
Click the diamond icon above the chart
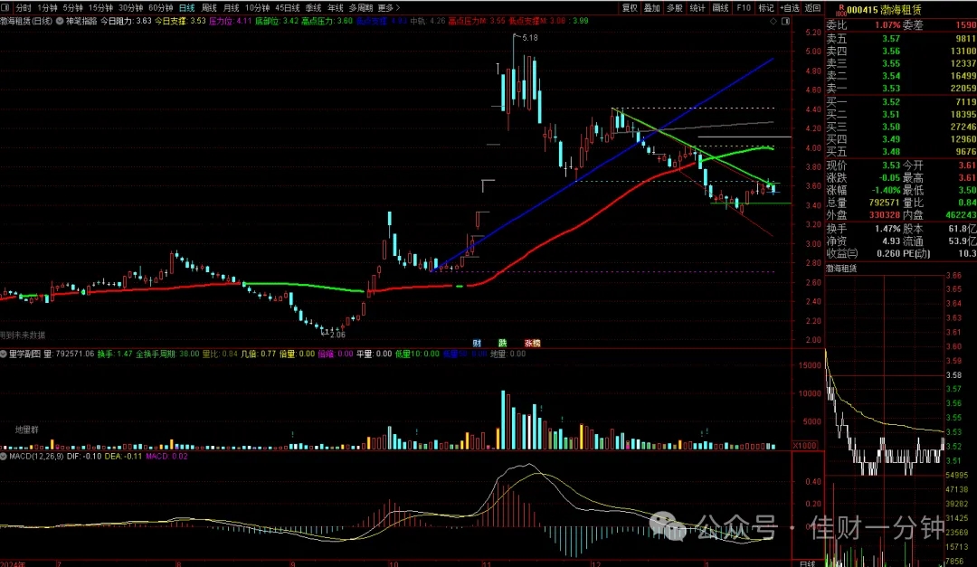pos(773,21)
